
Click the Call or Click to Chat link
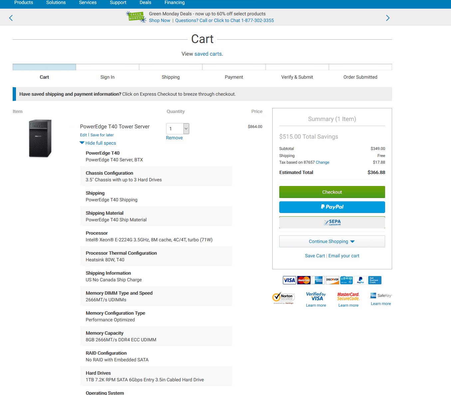(x=225, y=20)
